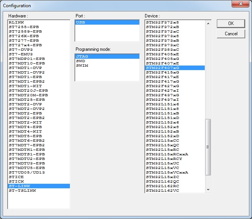Confirm configuration with OK button

click(231, 23)
